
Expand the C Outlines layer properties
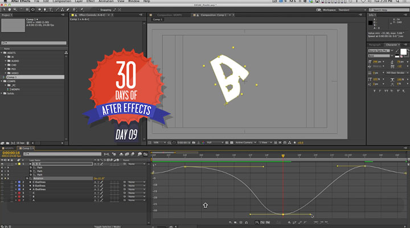[16, 182]
